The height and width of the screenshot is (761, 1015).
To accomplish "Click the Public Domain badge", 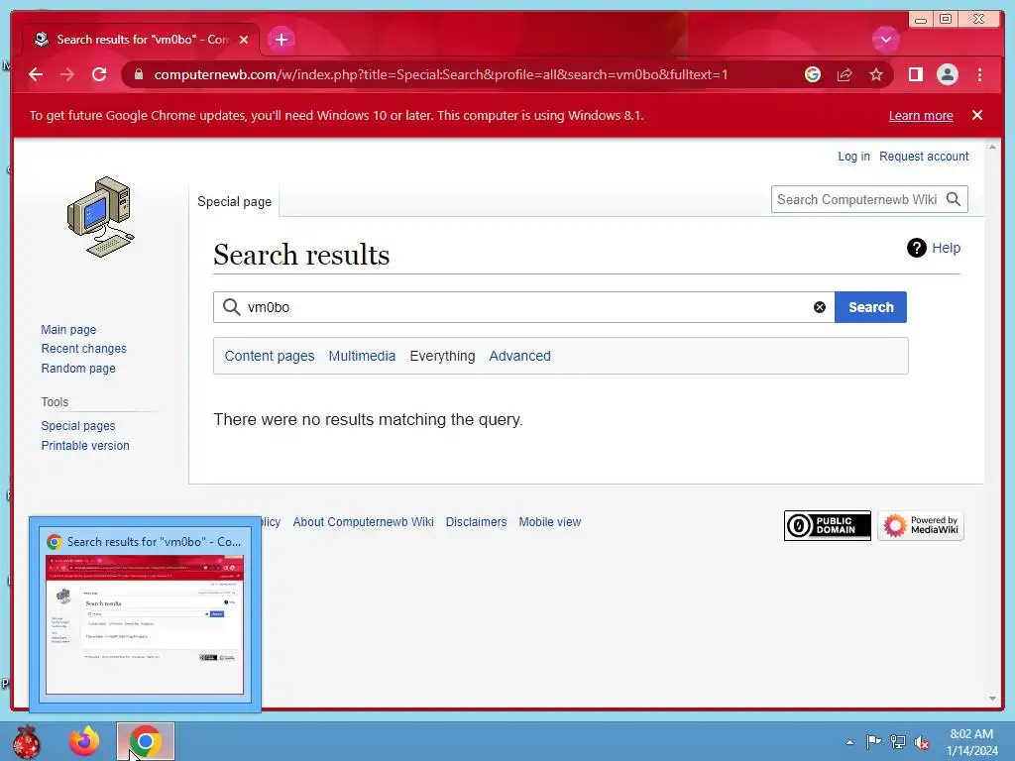I will pyautogui.click(x=828, y=525).
